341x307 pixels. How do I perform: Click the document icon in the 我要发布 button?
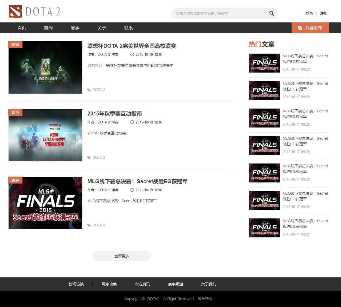click(300, 28)
